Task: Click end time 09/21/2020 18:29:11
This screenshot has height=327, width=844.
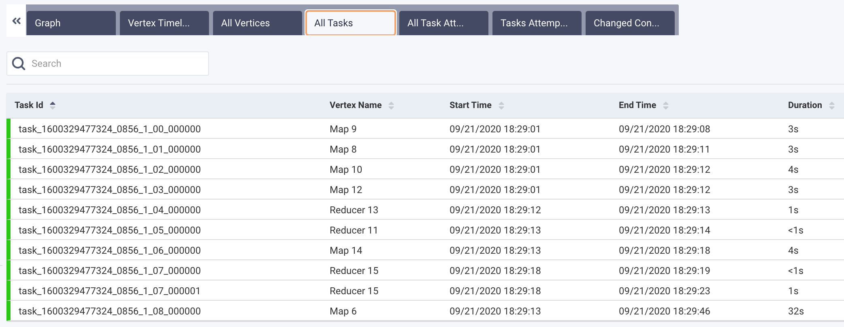Action: 665,149
